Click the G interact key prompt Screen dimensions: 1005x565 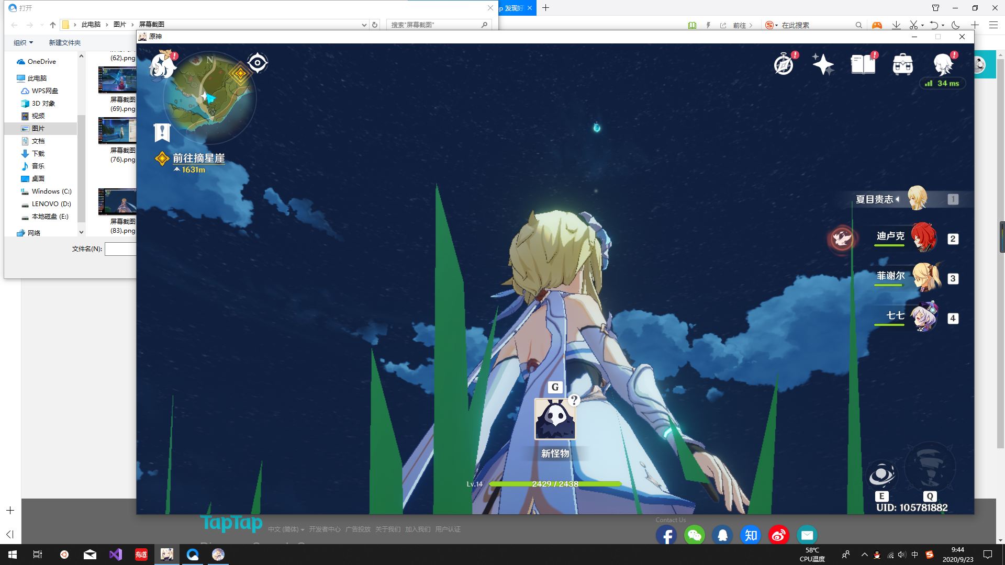click(555, 387)
